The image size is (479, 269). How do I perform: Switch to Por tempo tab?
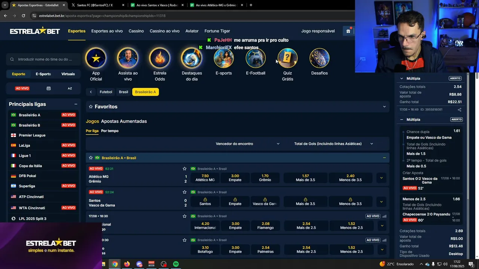click(x=110, y=131)
